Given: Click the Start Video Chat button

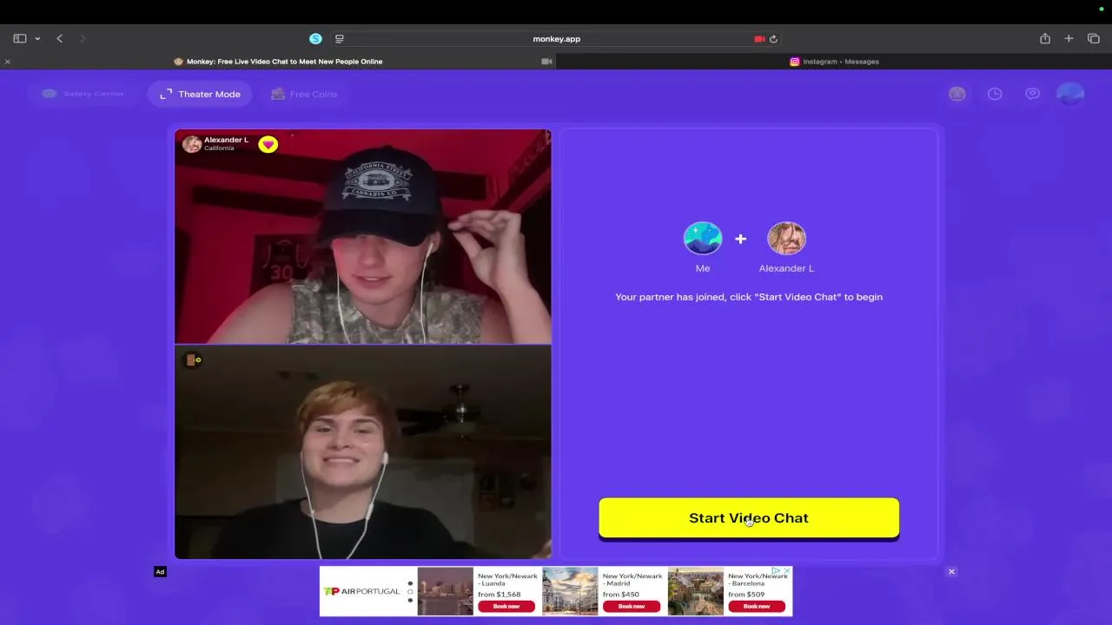Looking at the screenshot, I should [x=749, y=518].
